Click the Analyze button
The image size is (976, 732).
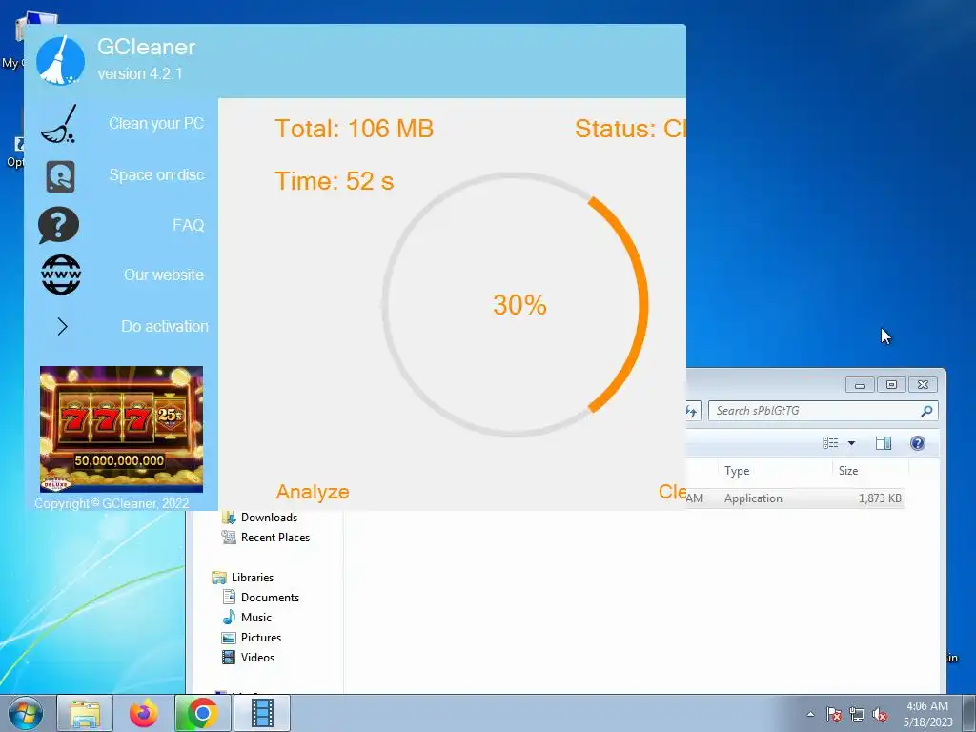coord(313,492)
